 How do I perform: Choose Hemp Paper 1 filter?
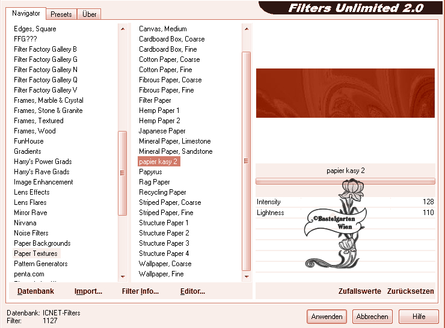(159, 111)
